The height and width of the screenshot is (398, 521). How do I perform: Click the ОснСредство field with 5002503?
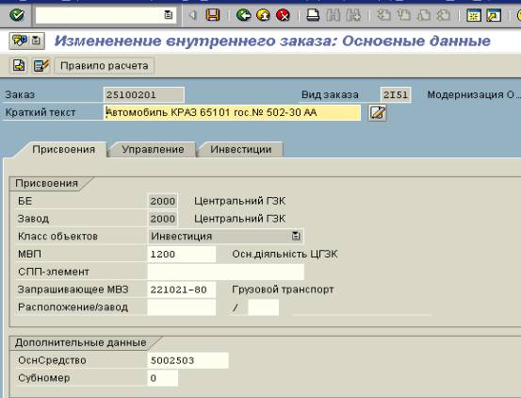pyautogui.click(x=187, y=360)
